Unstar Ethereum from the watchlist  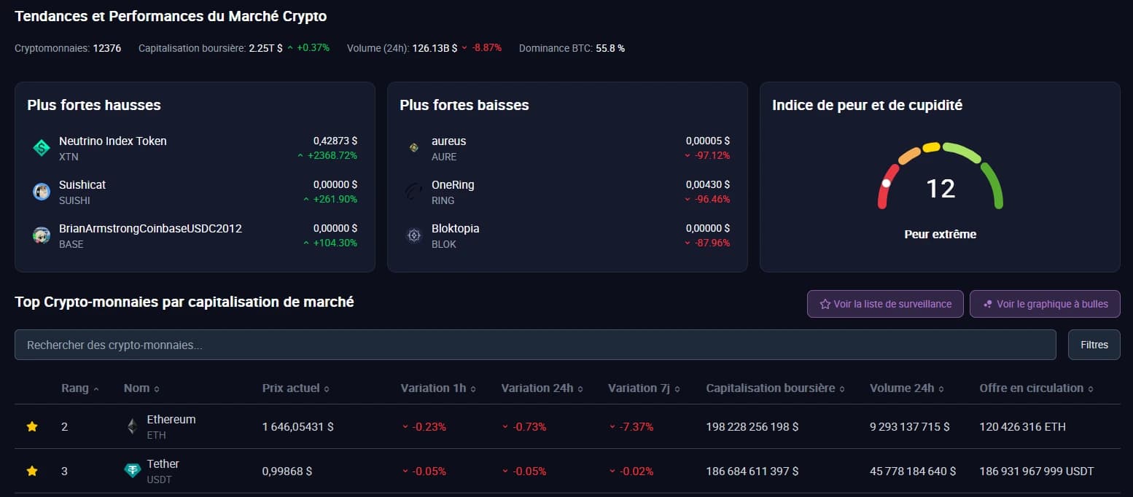(32, 426)
